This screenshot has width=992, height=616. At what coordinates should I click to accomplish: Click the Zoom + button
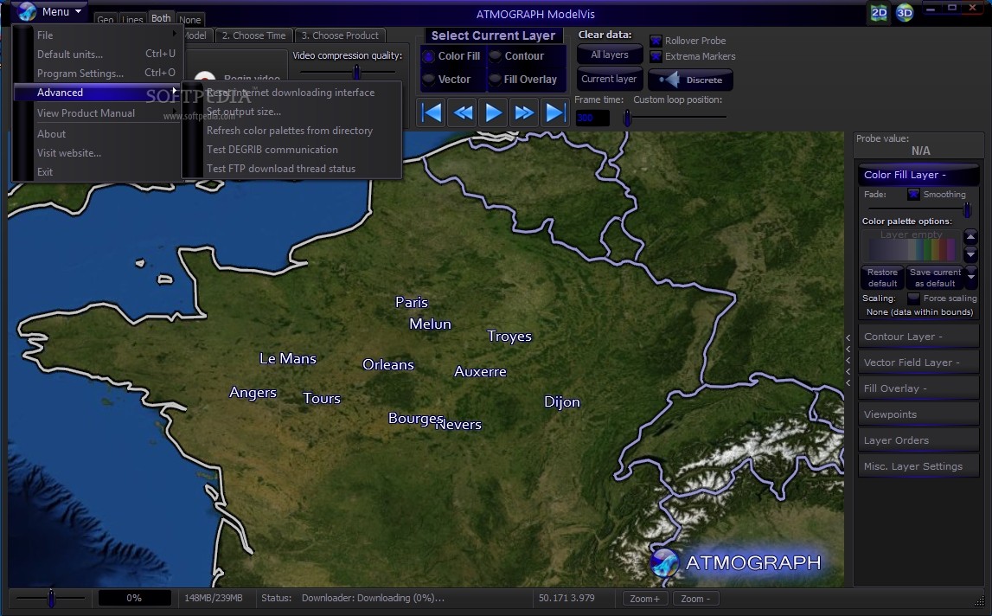pos(644,599)
